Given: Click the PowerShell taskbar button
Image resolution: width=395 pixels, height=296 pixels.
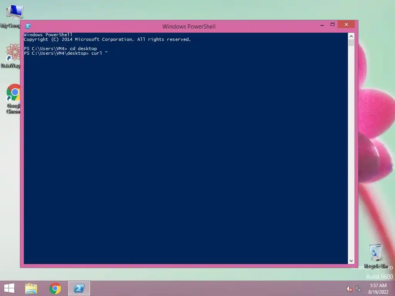Looking at the screenshot, I should [x=79, y=288].
